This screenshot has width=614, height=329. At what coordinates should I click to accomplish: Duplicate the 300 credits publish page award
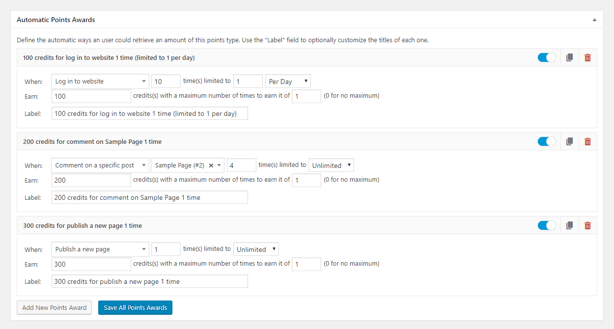coord(569,225)
